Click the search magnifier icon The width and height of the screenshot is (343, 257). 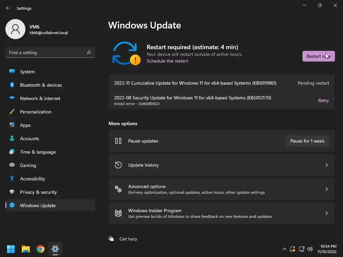[89, 53]
